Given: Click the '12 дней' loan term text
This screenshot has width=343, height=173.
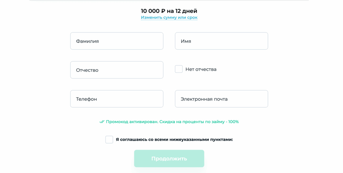Looking at the screenshot, I should [x=186, y=11].
